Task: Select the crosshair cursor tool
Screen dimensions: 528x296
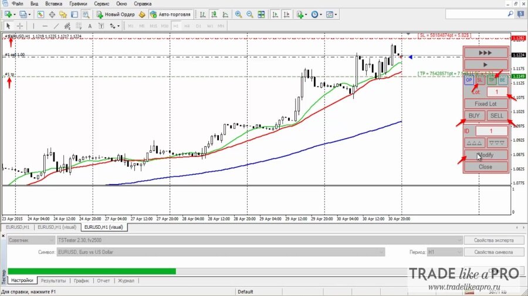Action: (20, 26)
